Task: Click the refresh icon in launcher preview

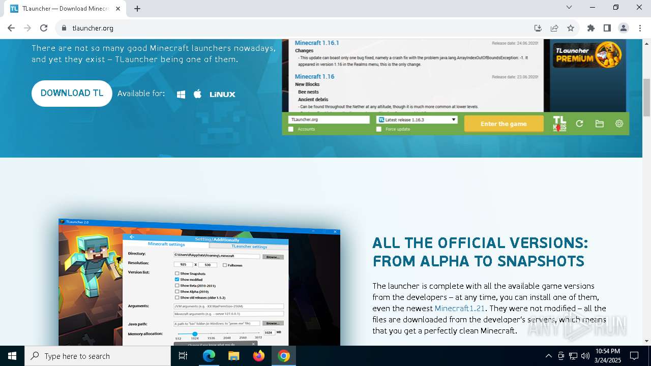Action: coord(579,124)
